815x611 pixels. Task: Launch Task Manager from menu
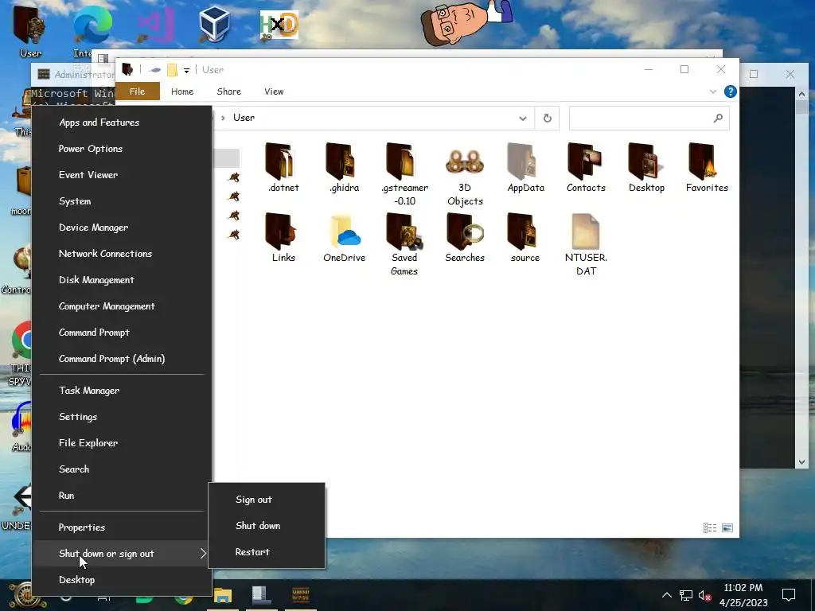(122, 390)
